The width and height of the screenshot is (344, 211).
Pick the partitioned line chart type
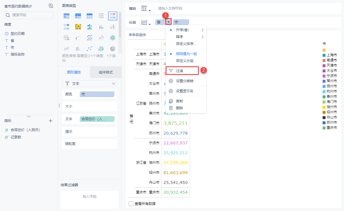point(90,38)
